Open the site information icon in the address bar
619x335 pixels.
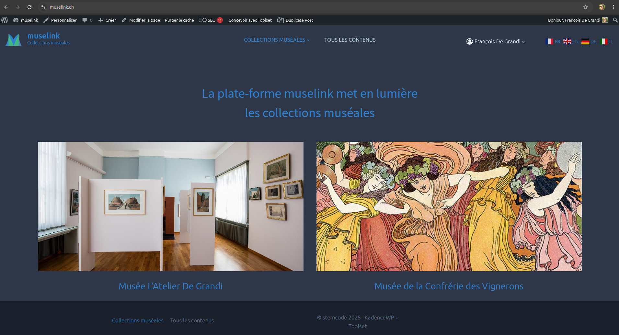point(43,7)
